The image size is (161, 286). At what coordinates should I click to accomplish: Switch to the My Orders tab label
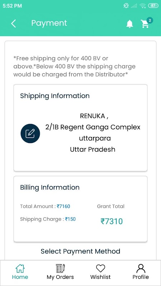(60, 277)
